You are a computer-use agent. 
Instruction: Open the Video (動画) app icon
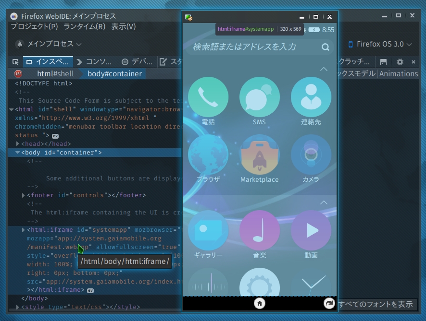[311, 230]
